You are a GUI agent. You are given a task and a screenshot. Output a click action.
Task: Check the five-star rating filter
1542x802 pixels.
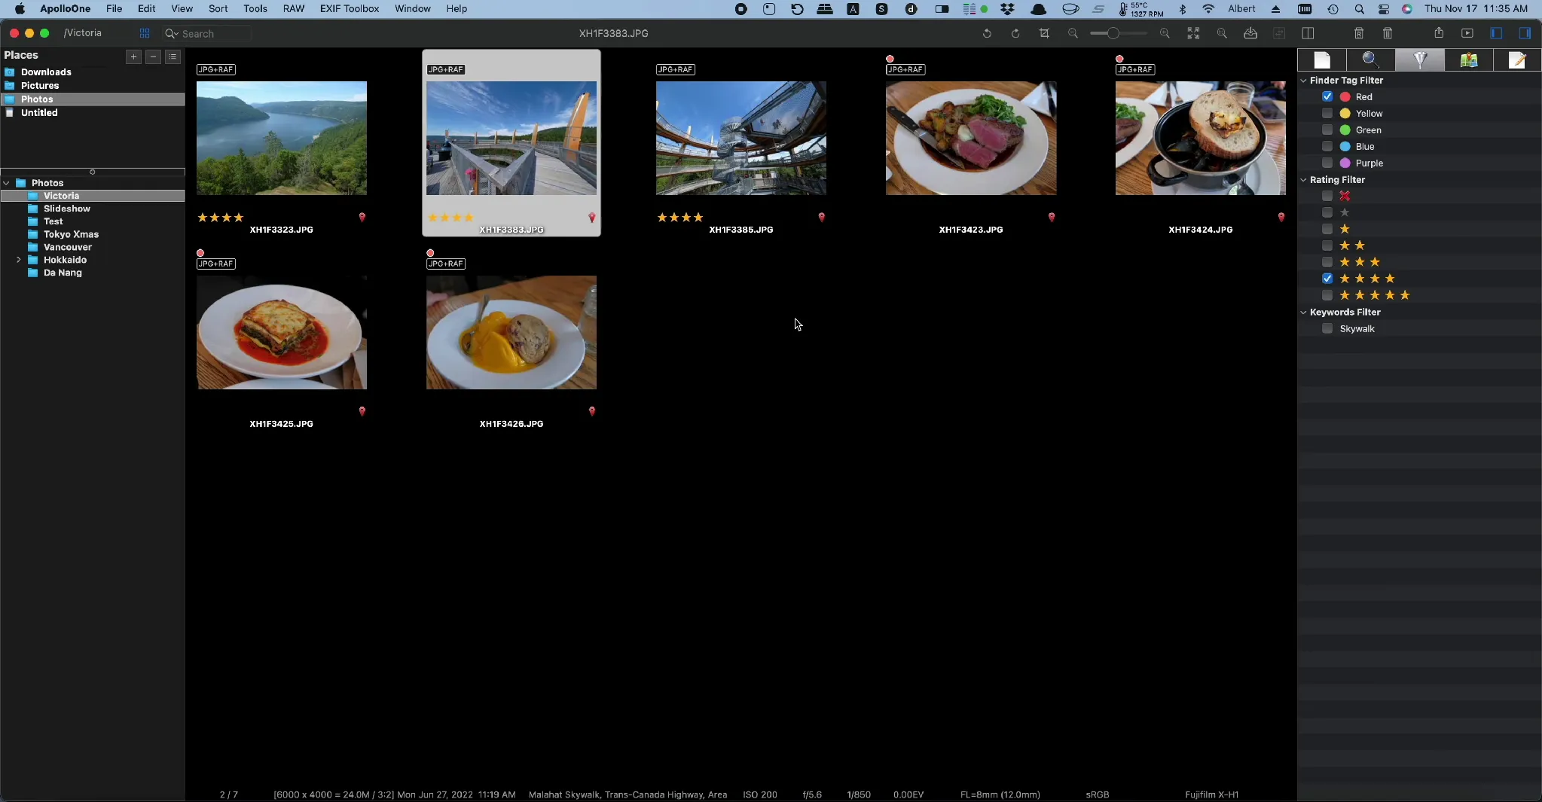click(x=1327, y=295)
